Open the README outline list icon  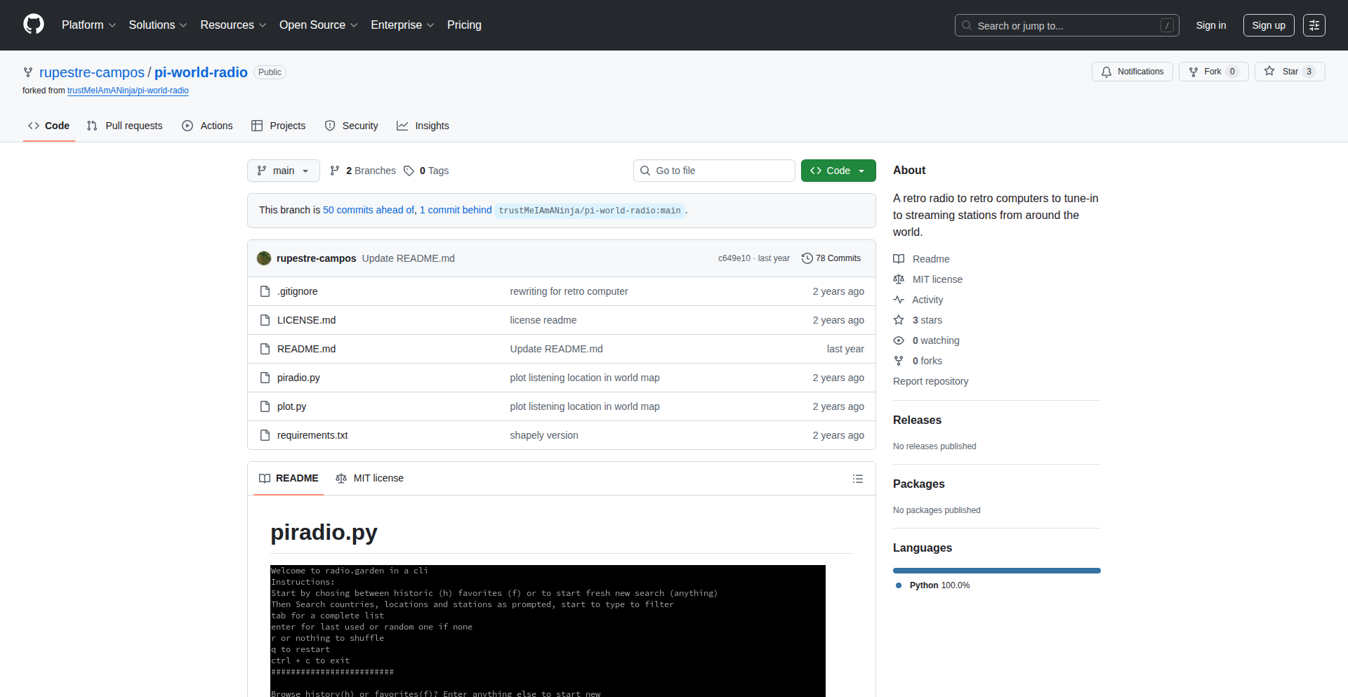(x=857, y=479)
